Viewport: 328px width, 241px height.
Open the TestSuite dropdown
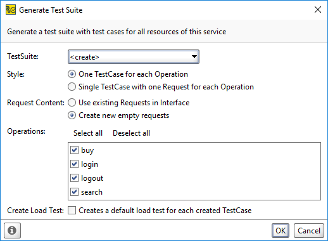click(x=134, y=57)
